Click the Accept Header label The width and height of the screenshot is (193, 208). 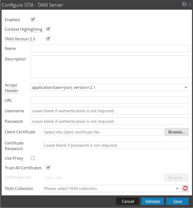(12, 88)
